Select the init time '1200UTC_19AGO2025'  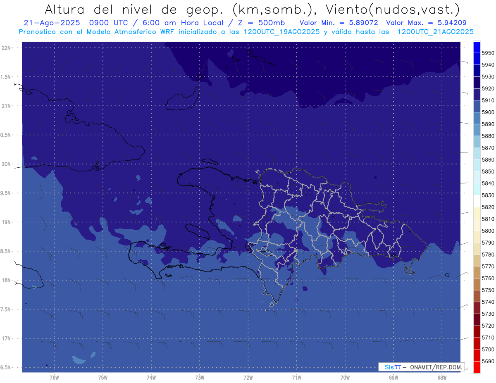coord(281,32)
